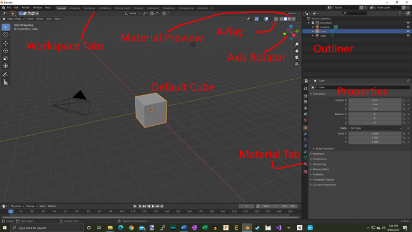
Task: Select the Measure tool
Action: point(6,82)
